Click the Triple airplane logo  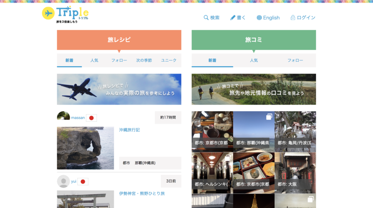(65, 14)
